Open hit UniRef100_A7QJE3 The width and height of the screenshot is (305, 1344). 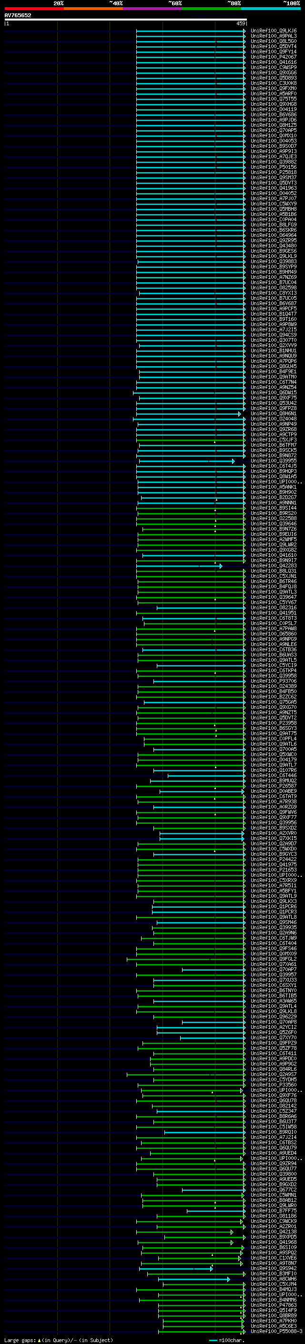pyautogui.click(x=274, y=156)
